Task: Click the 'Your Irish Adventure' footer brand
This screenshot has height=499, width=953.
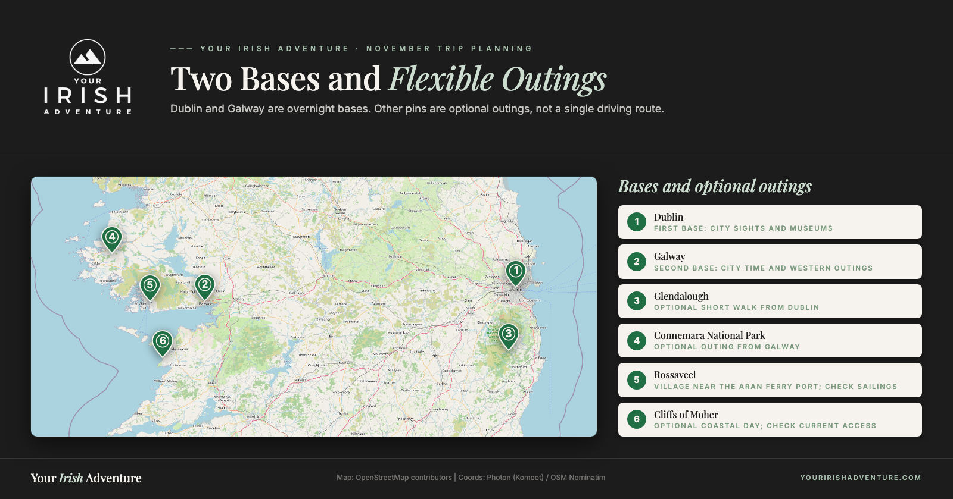Action: [x=86, y=478]
